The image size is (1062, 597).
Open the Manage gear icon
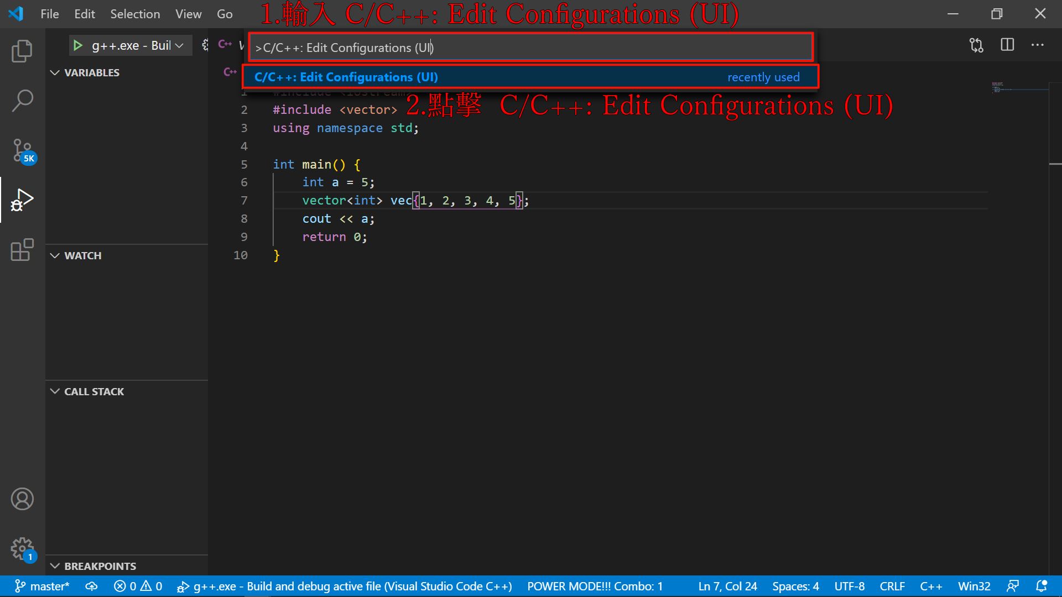pyautogui.click(x=22, y=549)
